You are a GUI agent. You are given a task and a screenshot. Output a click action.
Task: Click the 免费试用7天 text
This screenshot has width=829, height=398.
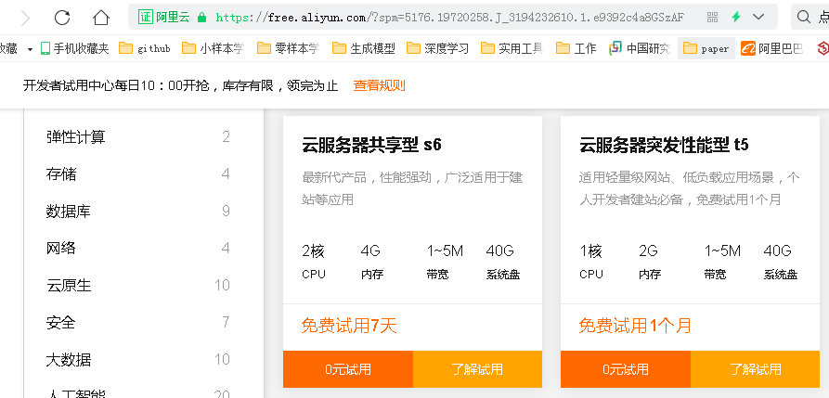(349, 325)
